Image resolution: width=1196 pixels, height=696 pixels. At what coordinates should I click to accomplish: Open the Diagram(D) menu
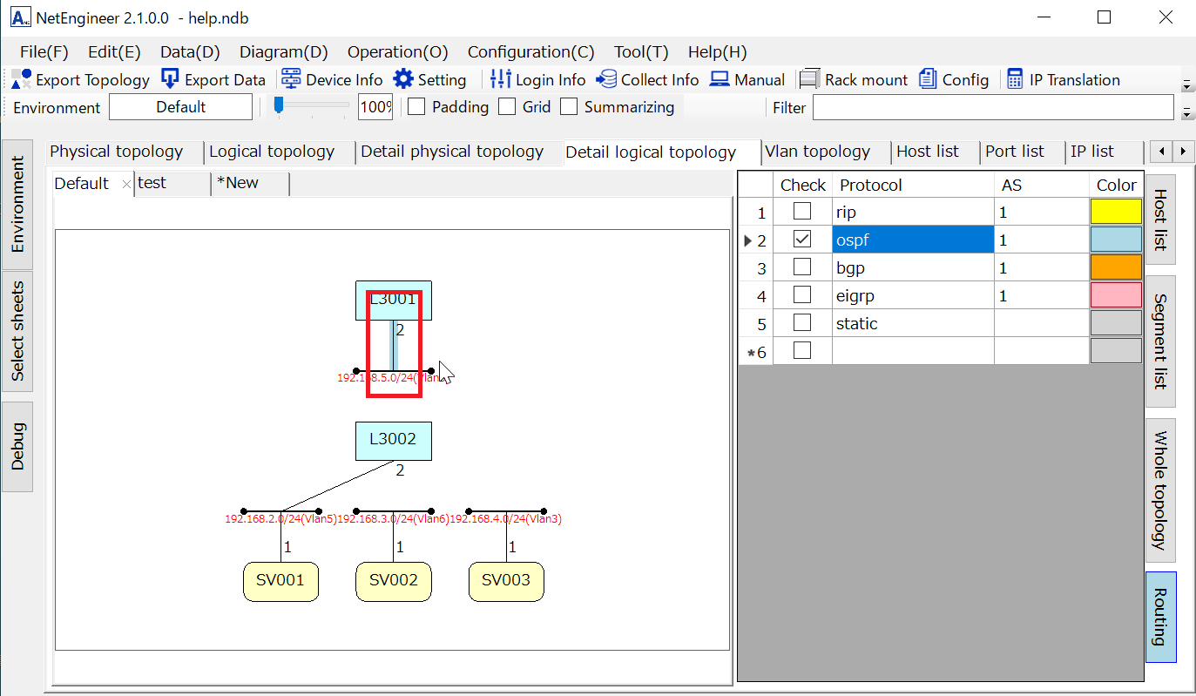[x=283, y=52]
